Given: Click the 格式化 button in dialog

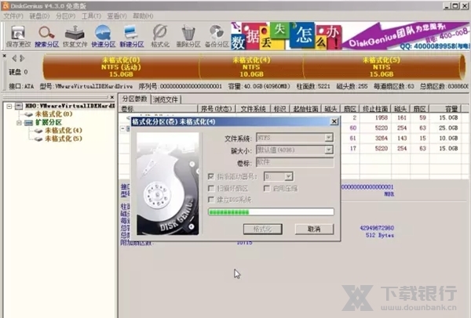Looking at the screenshot, I should (262, 229).
